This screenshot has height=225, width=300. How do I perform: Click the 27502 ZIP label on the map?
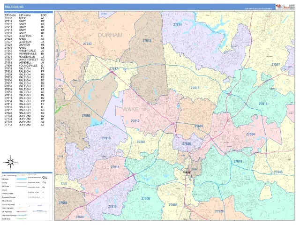coord(63,202)
